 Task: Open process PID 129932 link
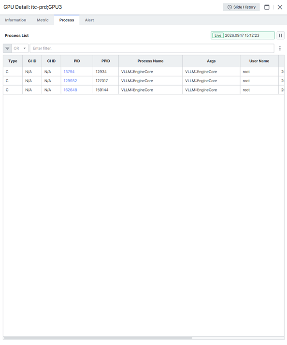pos(71,81)
